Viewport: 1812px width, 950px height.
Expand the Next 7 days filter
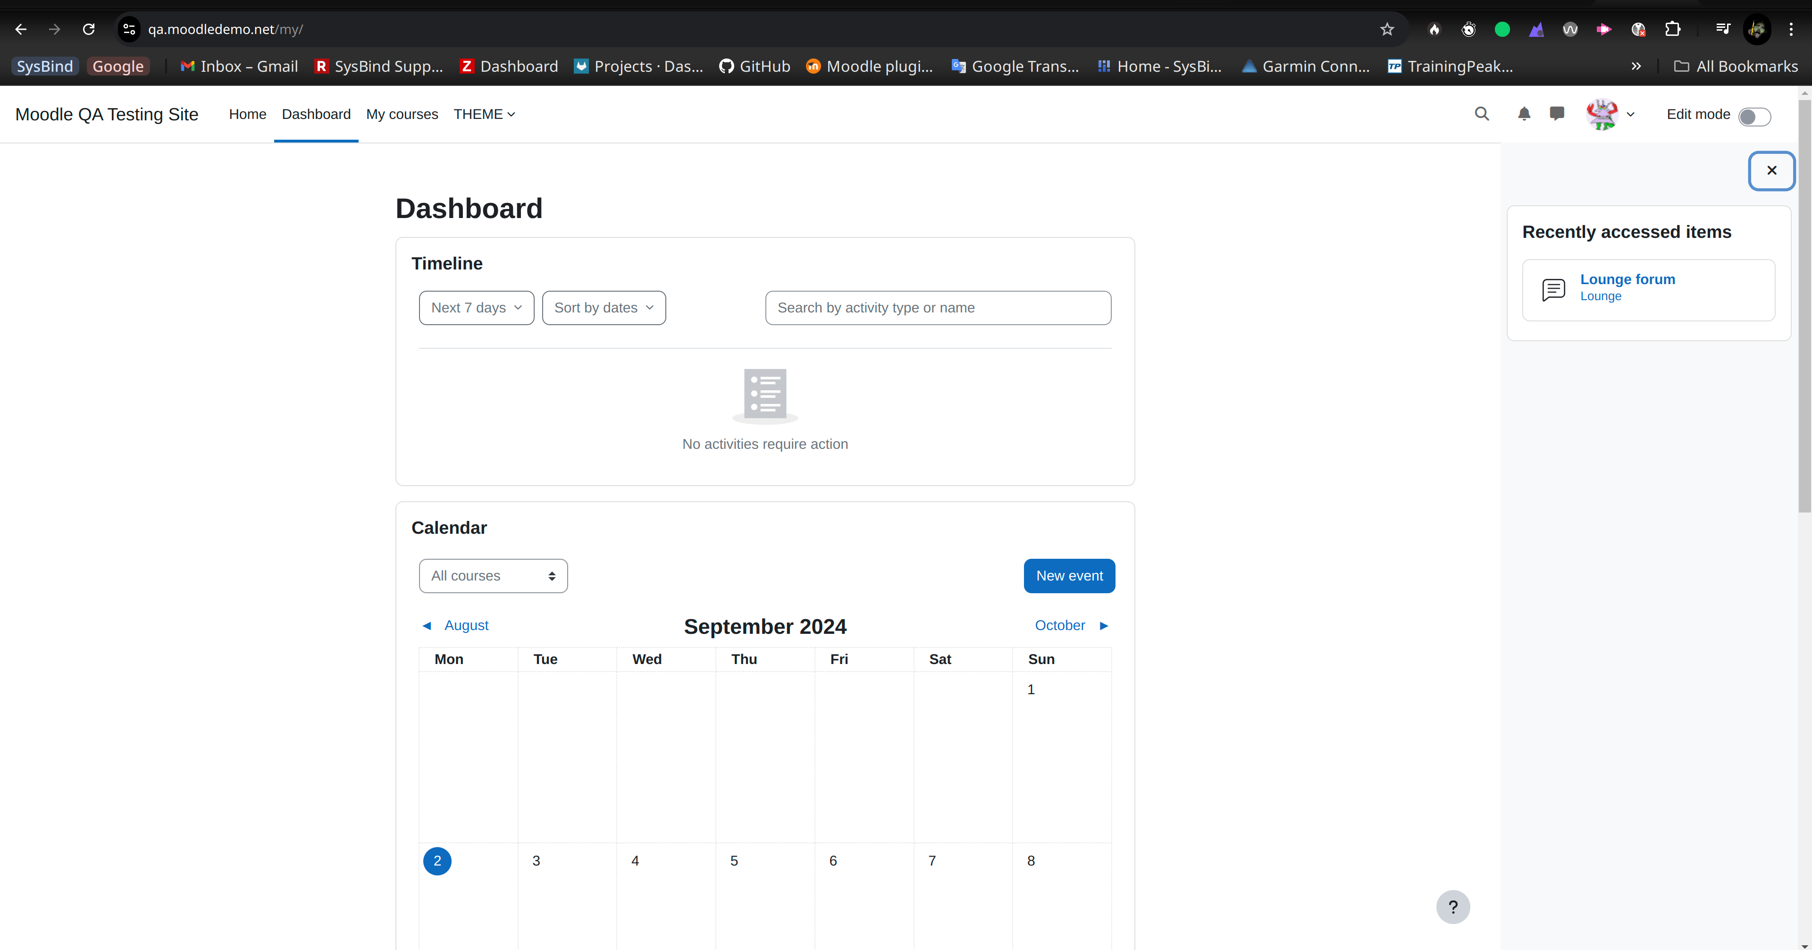tap(476, 308)
